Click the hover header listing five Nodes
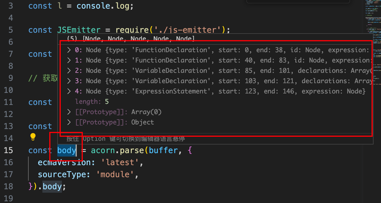The height and width of the screenshot is (203, 381). tap(131, 39)
